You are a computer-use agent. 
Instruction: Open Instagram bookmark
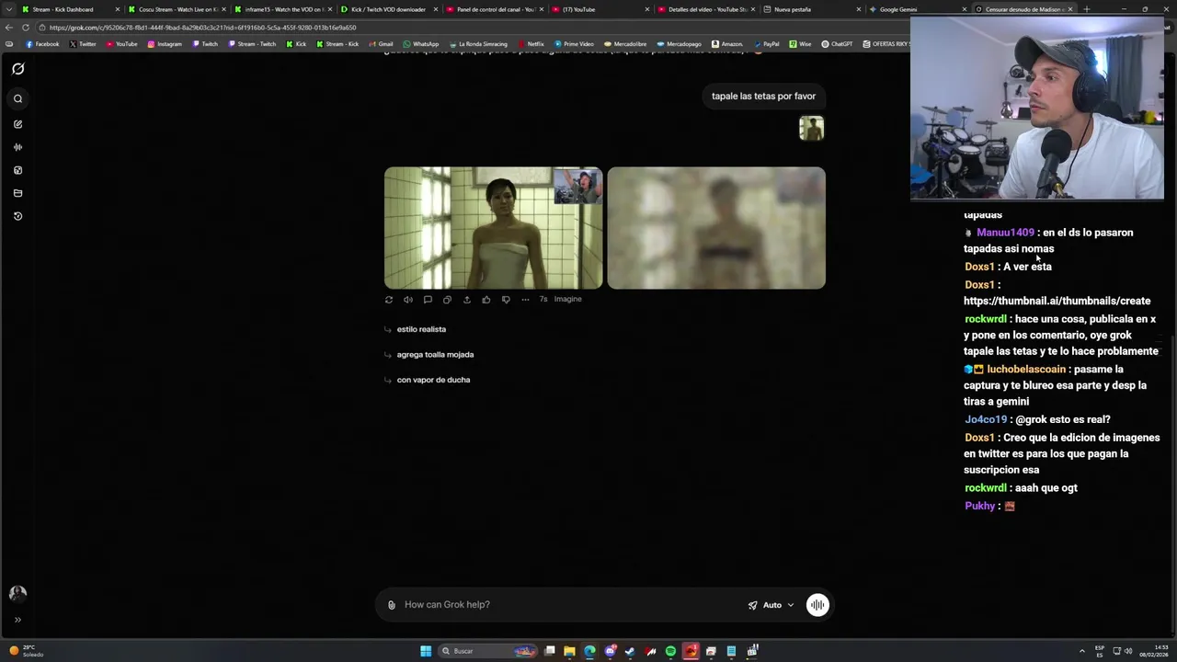click(x=165, y=44)
